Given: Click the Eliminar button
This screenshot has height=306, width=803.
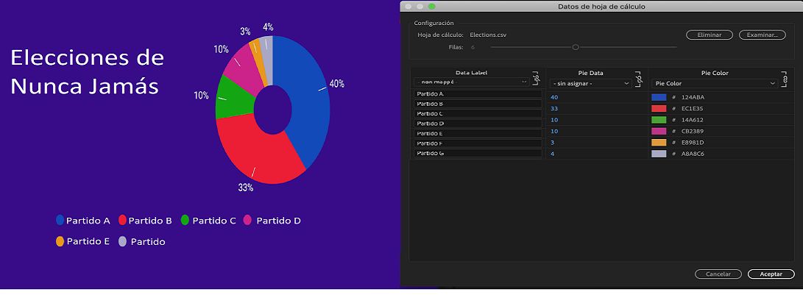Looking at the screenshot, I should coord(710,35).
